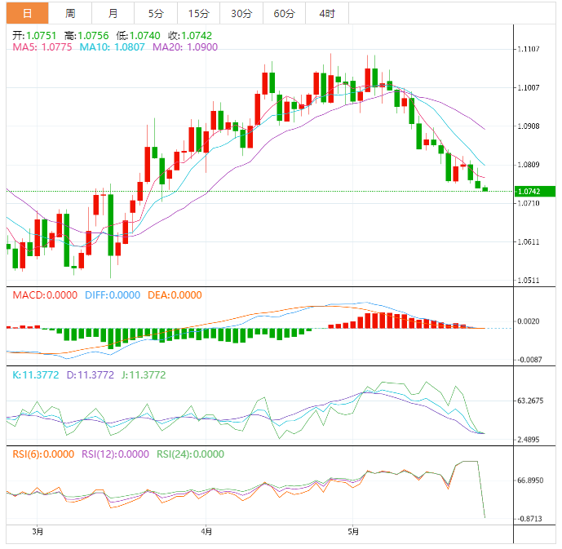Click the green 1.0742 current price tag

[535, 192]
